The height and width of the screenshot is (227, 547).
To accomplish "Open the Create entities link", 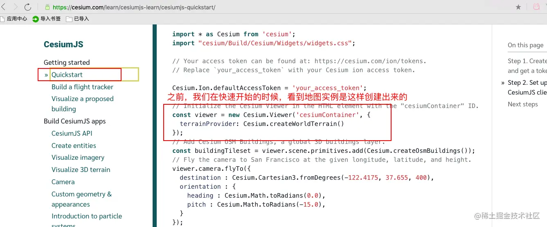I will (x=74, y=145).
